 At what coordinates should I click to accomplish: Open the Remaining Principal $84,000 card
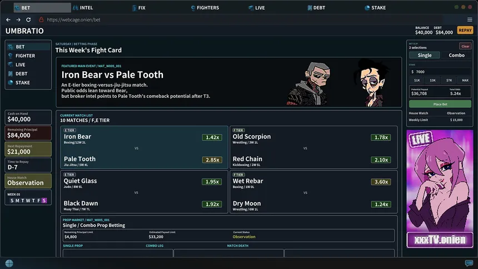pos(28,133)
